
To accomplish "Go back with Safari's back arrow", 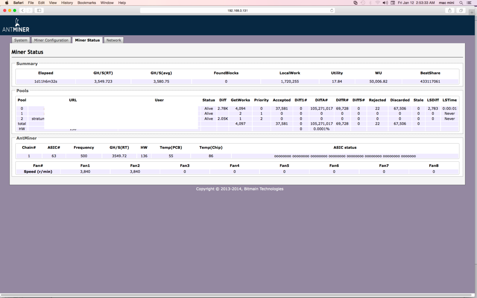I will [x=23, y=10].
